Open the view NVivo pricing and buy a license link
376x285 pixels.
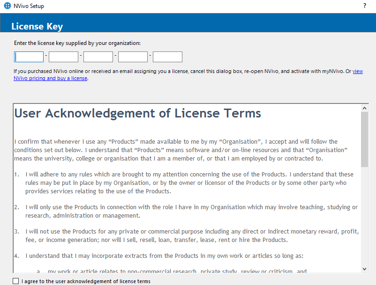[50, 78]
